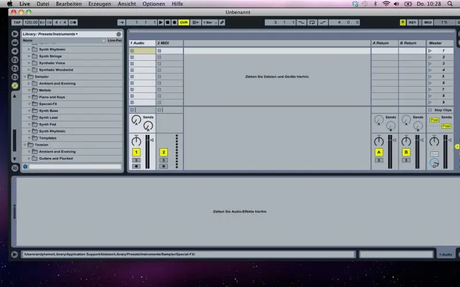The width and height of the screenshot is (460, 287).
Task: Open the Bearbeiten menu
Action: (68, 3)
